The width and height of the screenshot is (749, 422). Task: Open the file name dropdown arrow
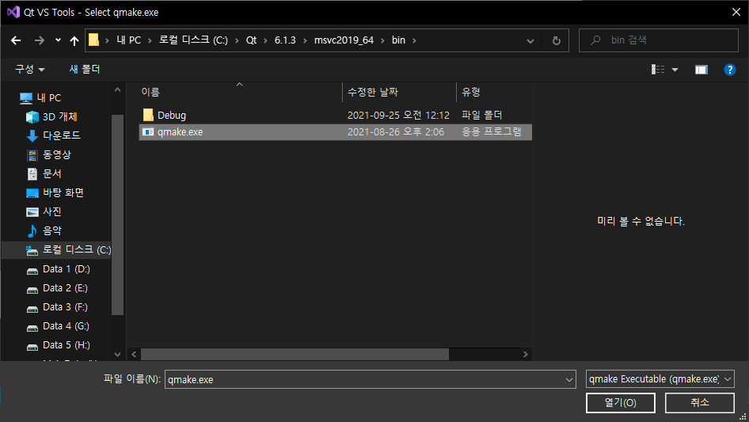click(569, 379)
